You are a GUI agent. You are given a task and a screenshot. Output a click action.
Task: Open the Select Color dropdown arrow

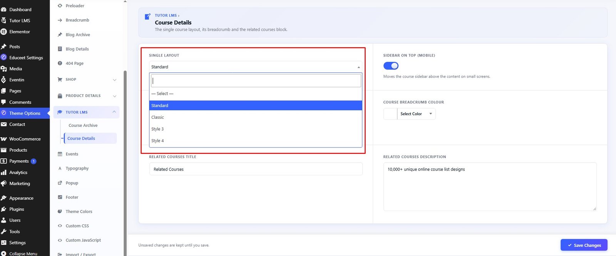[x=430, y=114]
